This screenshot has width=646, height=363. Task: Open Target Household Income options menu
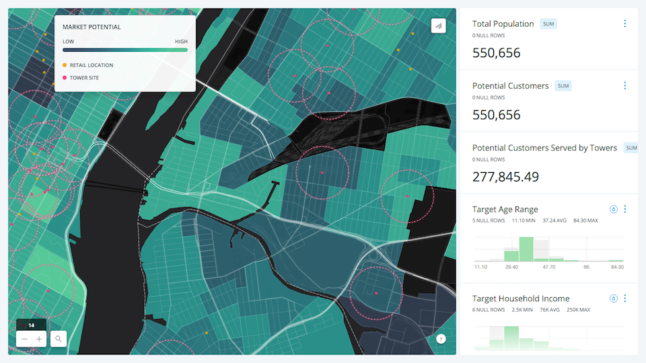pyautogui.click(x=625, y=298)
